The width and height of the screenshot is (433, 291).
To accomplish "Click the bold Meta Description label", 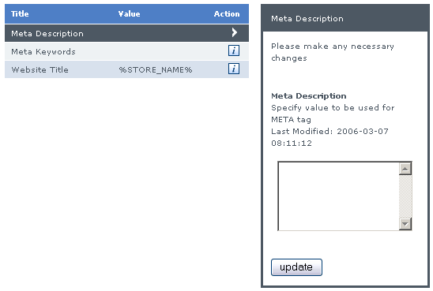I will click(x=309, y=96).
